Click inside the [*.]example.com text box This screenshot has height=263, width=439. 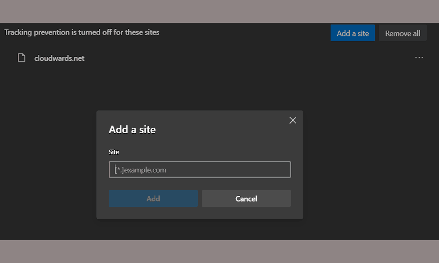(200, 170)
